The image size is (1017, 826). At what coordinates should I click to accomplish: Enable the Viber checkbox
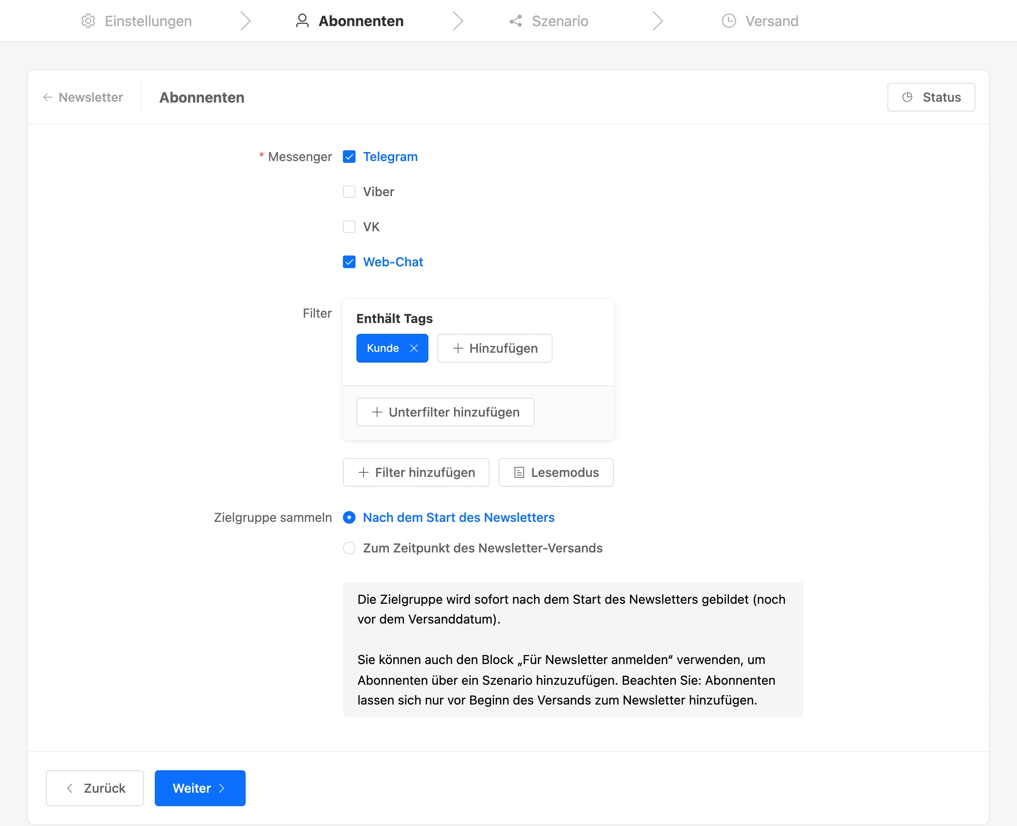tap(349, 192)
